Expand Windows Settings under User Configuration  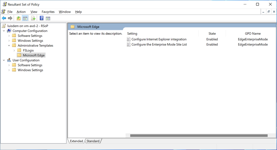[9, 70]
